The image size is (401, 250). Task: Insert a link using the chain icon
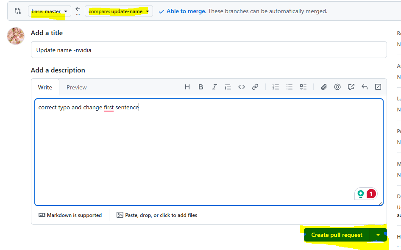tap(255, 87)
